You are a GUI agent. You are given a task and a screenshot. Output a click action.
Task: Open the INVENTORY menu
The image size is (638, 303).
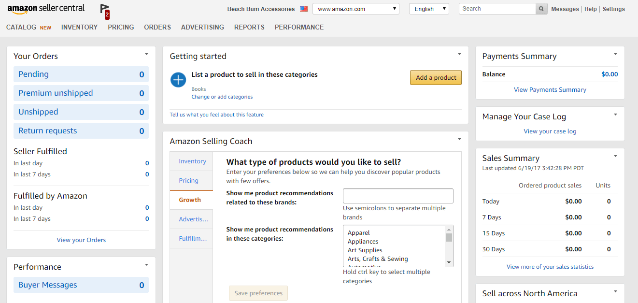coord(79,27)
